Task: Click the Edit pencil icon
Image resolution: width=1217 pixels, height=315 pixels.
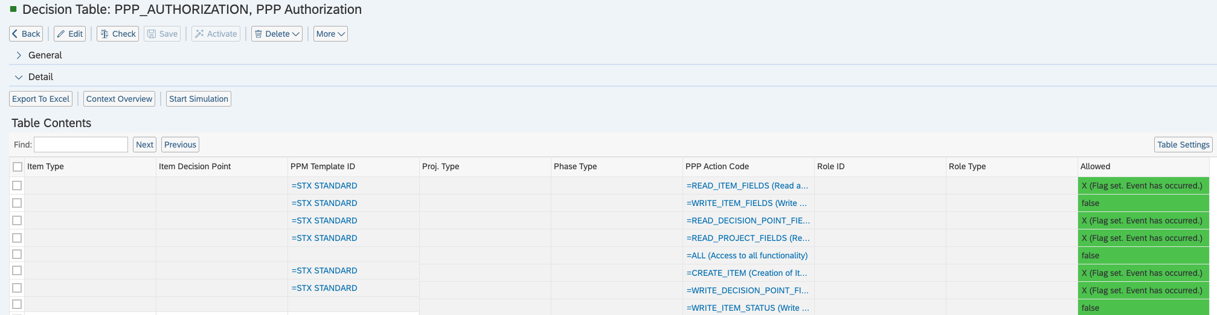Action: [x=61, y=34]
